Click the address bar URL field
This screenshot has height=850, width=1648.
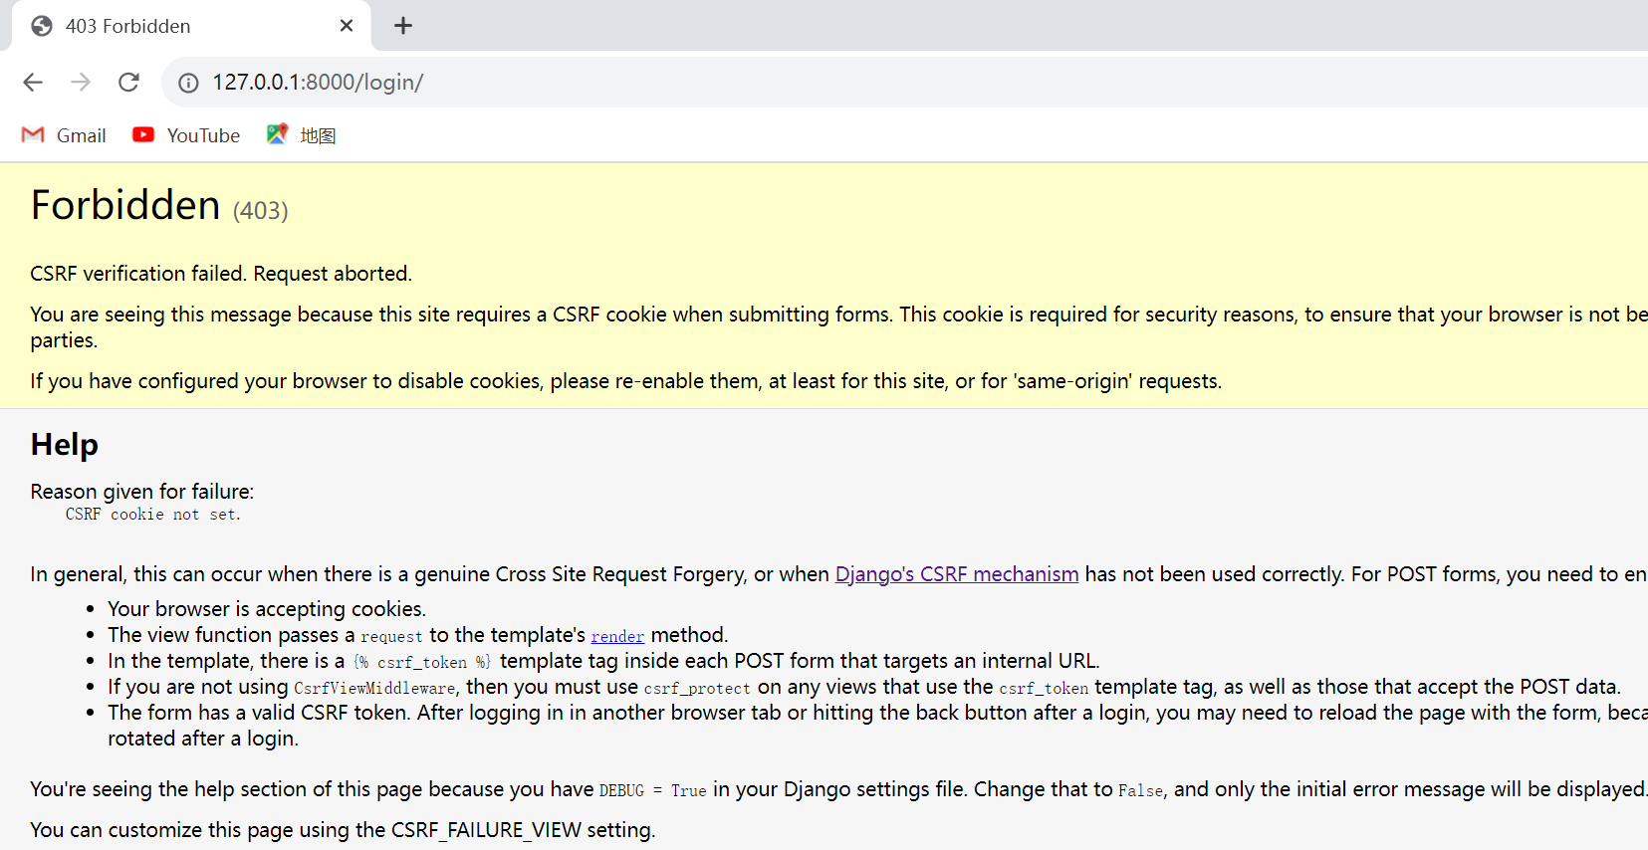(x=697, y=83)
